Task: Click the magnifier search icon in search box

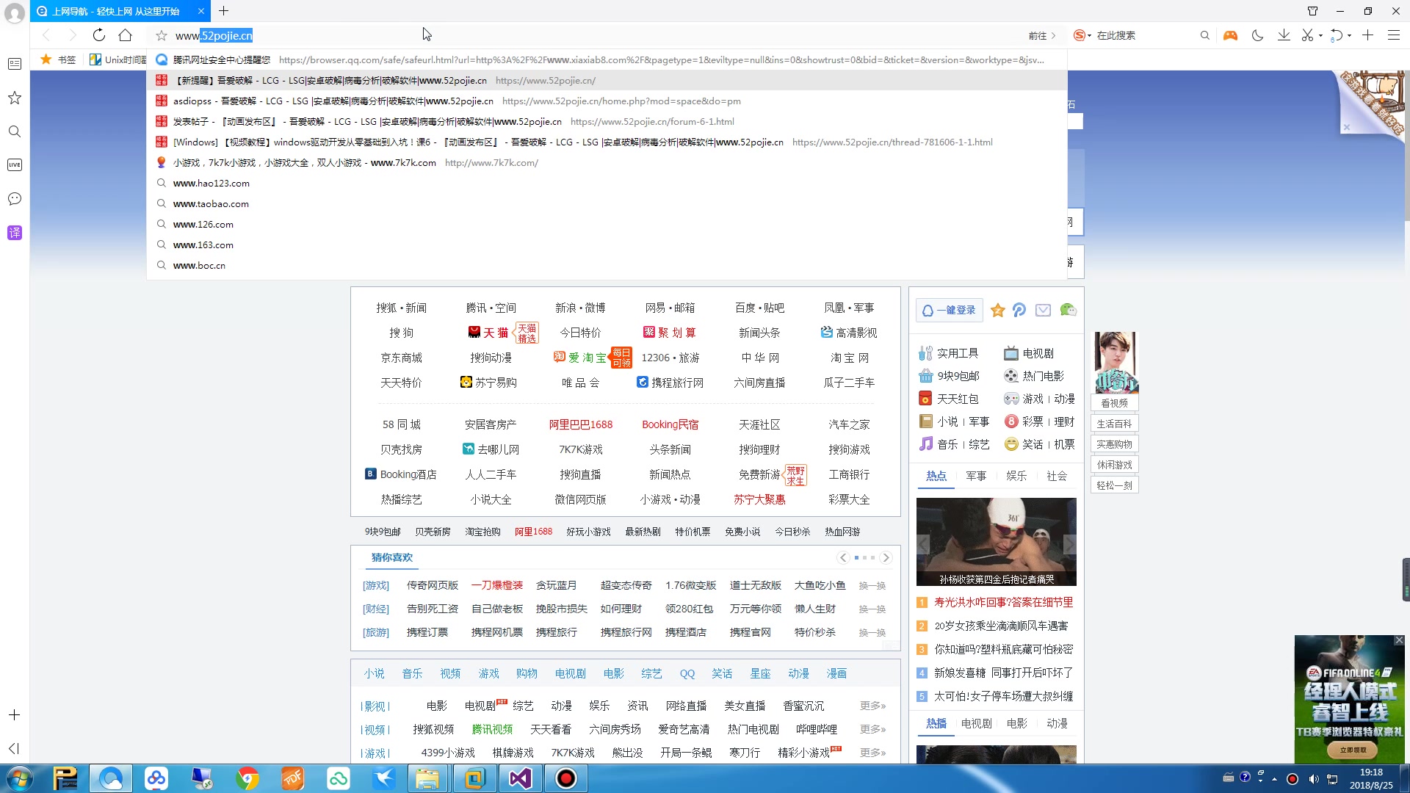Action: (x=1204, y=35)
